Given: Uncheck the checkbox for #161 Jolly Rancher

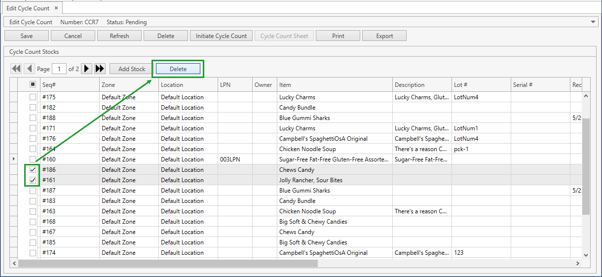Looking at the screenshot, I should tap(33, 180).
